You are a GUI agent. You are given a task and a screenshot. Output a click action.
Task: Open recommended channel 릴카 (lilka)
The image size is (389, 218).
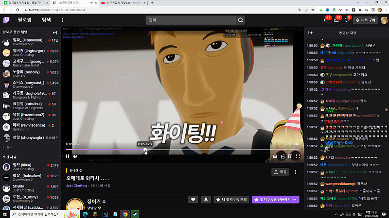30,167
